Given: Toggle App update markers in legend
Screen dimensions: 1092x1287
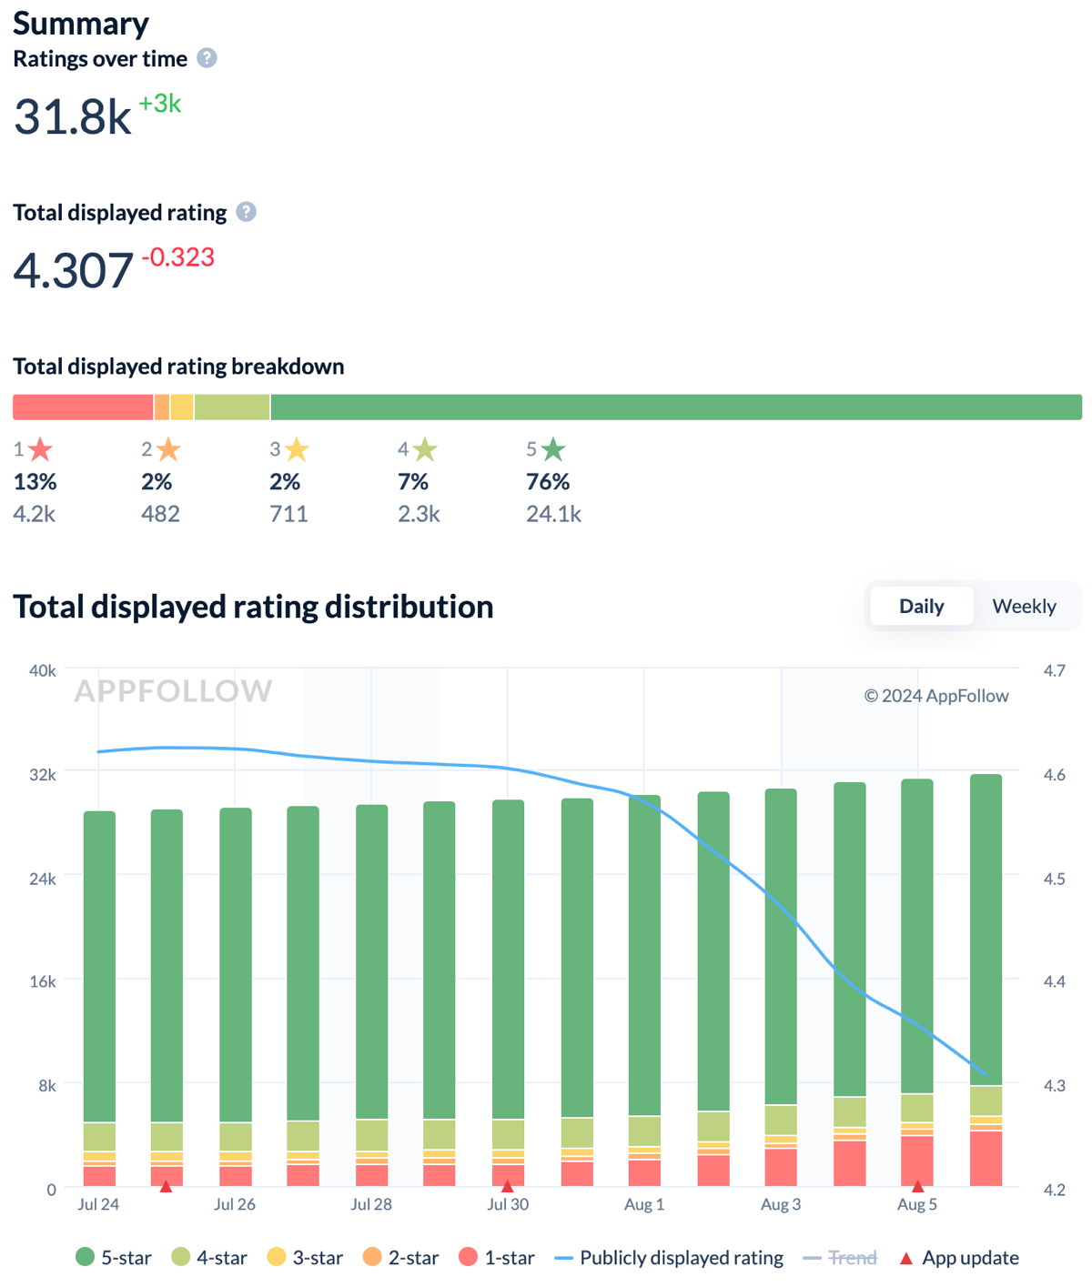Looking at the screenshot, I should pyautogui.click(x=959, y=1258).
